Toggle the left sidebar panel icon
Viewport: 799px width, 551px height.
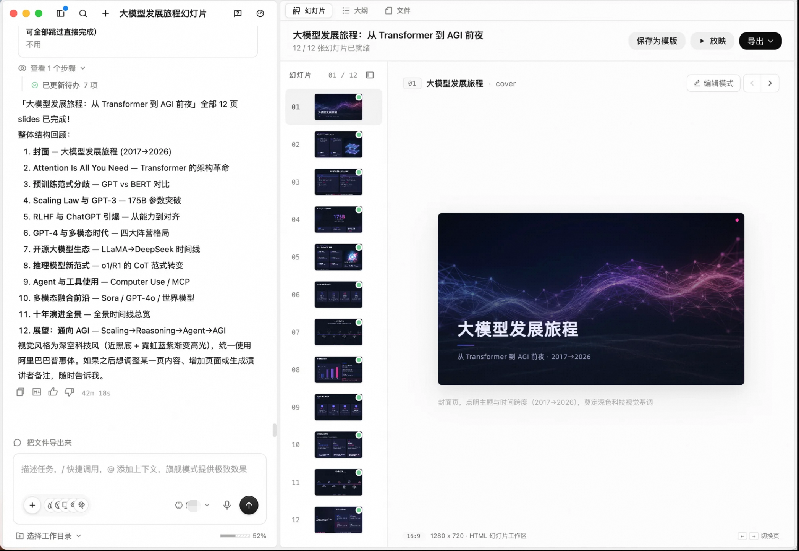(x=61, y=13)
